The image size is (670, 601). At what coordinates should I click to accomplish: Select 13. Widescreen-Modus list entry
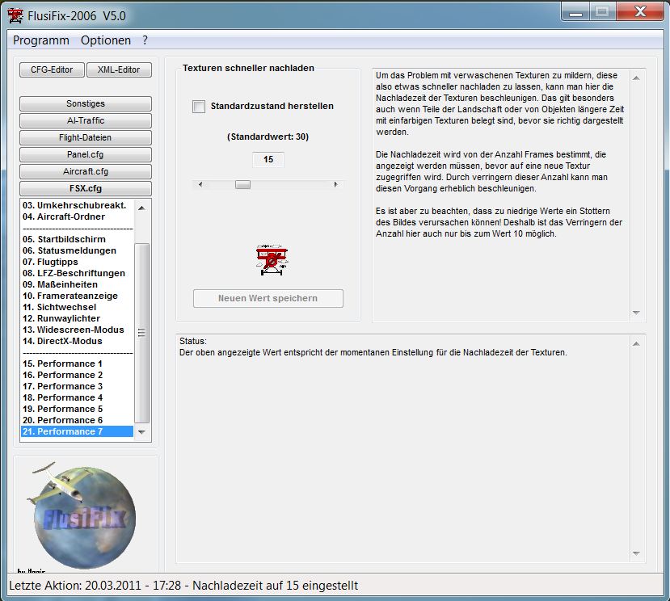pyautogui.click(x=77, y=330)
